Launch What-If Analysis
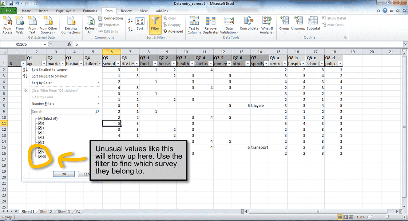This screenshot has height=221, width=408. point(267,25)
